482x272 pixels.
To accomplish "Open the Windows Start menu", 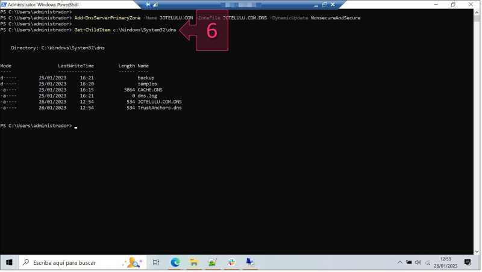I will pyautogui.click(x=9, y=262).
